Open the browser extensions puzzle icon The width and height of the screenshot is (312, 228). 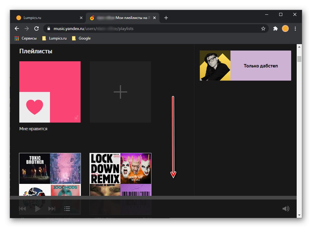click(x=275, y=28)
